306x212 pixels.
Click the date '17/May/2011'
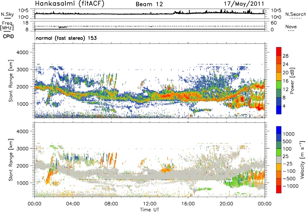pyautogui.click(x=244, y=4)
